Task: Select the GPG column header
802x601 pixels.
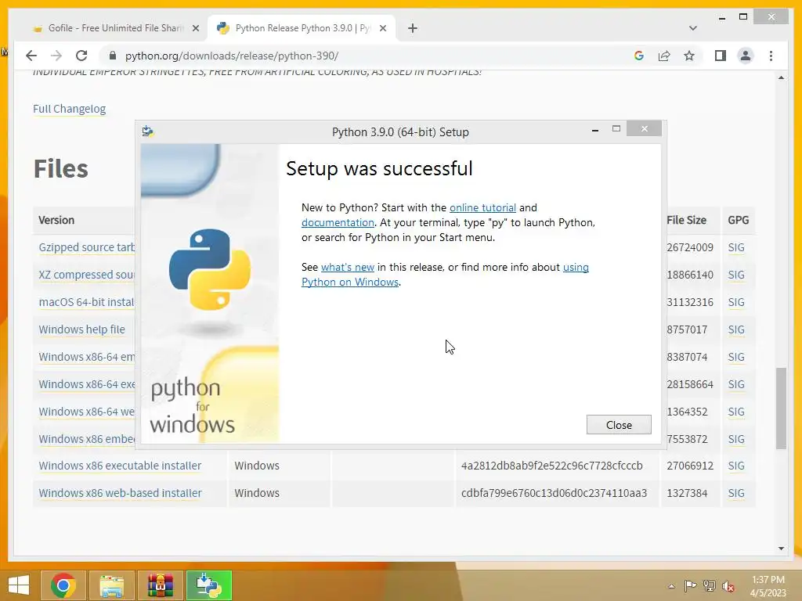Action: click(x=738, y=220)
